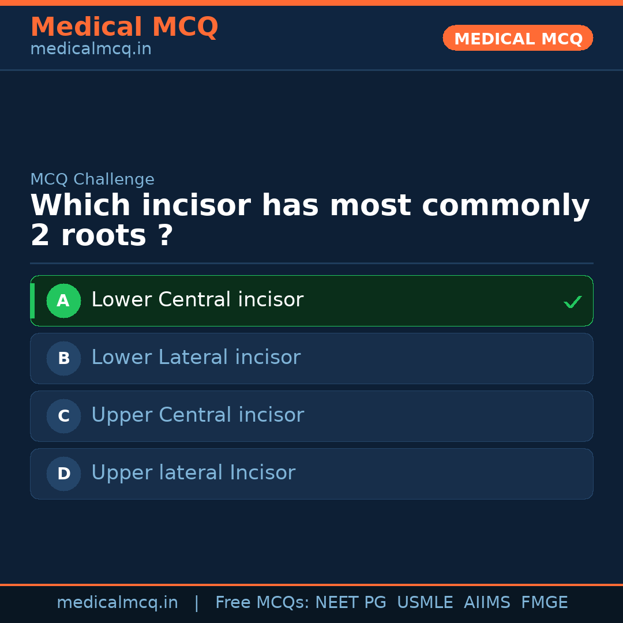Viewport: 623px width, 623px height.
Task: Open medicalmcq.in link in footer
Action: click(x=117, y=603)
